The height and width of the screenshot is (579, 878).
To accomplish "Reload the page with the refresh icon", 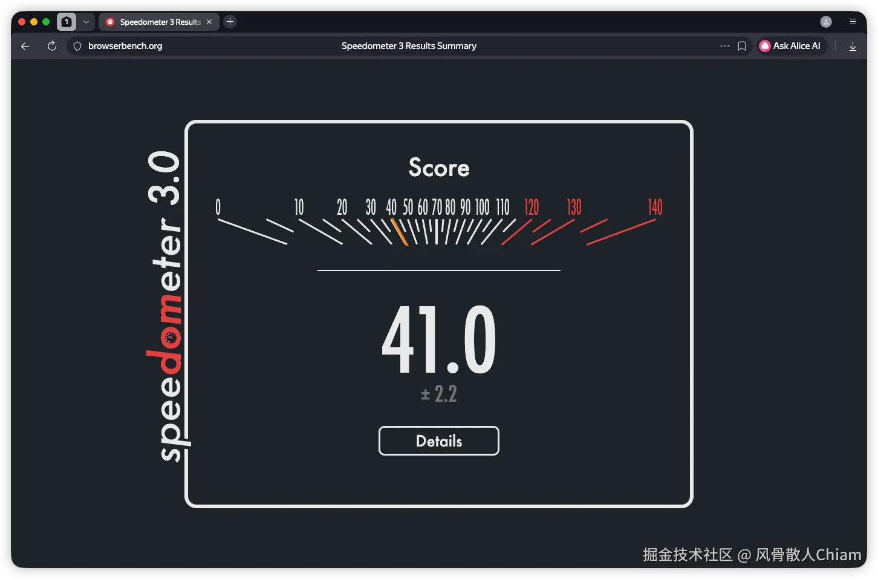I will [x=52, y=46].
